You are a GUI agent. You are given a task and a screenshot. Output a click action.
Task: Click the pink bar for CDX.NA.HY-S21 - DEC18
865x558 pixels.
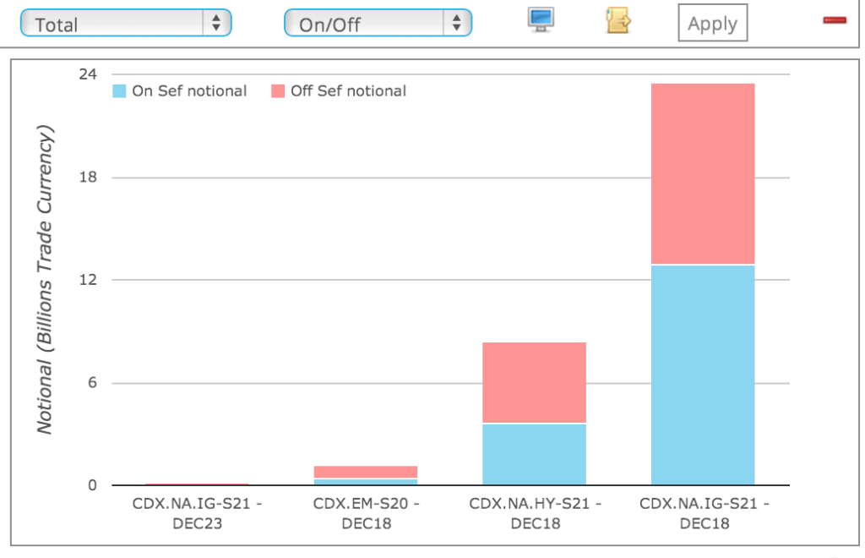[x=534, y=380]
